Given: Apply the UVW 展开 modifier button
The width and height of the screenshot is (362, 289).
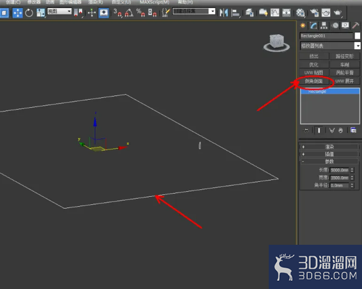Looking at the screenshot, I should point(345,81).
